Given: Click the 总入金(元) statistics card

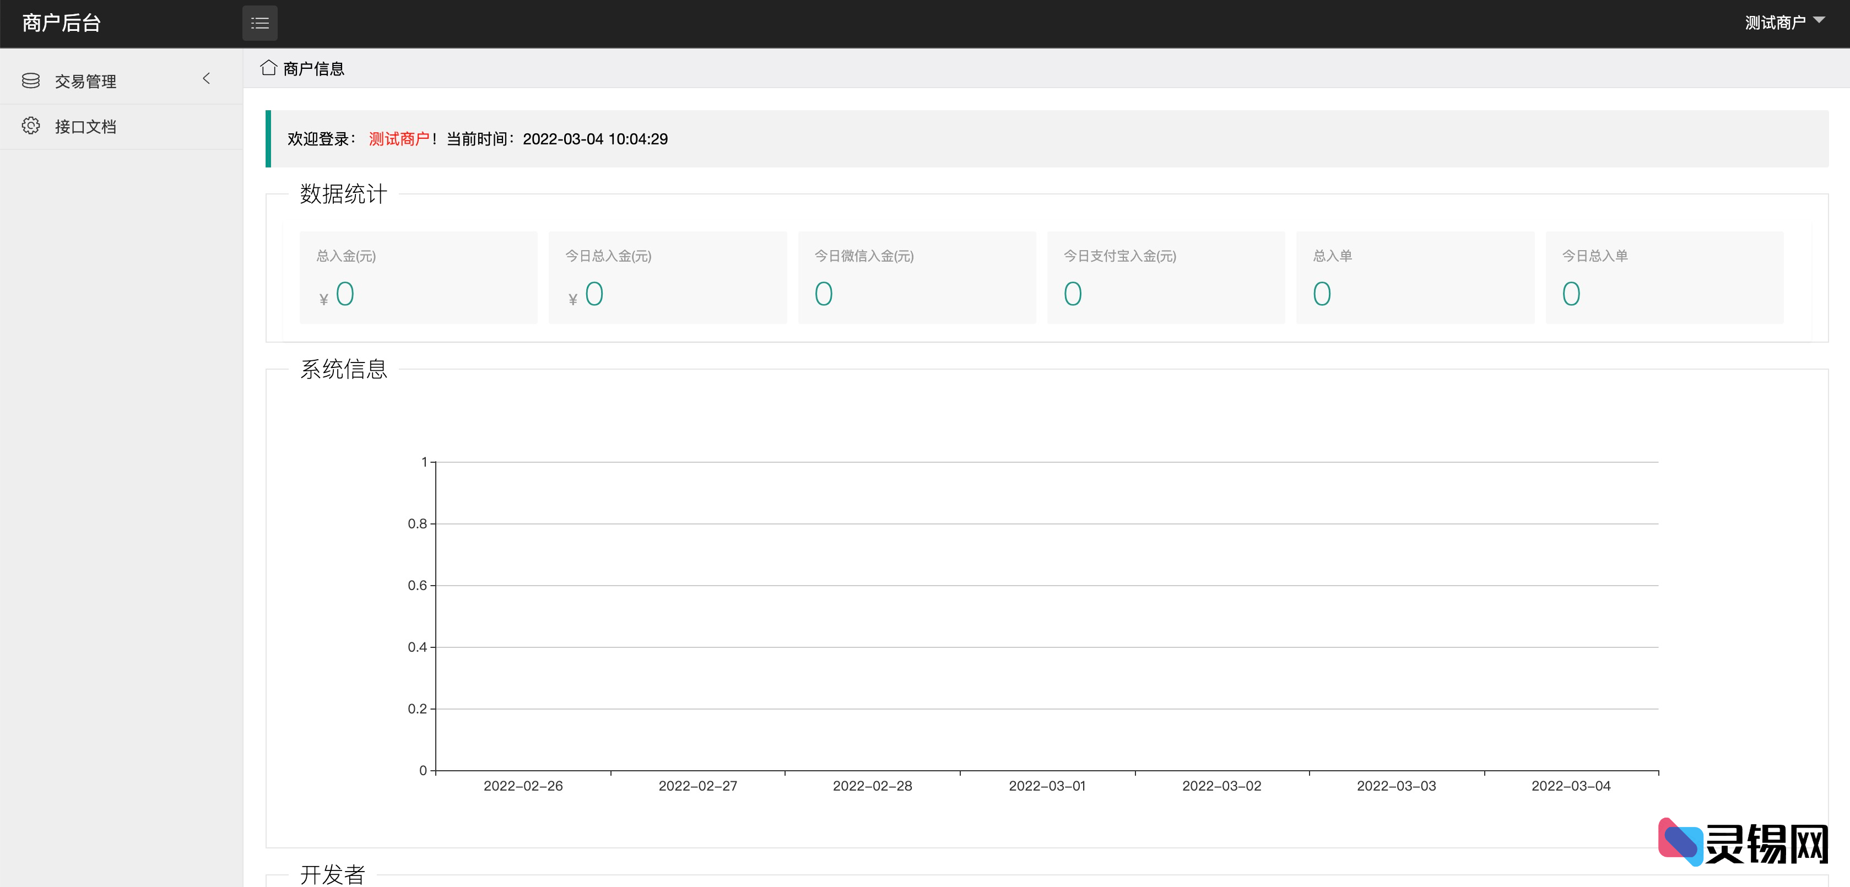Looking at the screenshot, I should click(418, 277).
